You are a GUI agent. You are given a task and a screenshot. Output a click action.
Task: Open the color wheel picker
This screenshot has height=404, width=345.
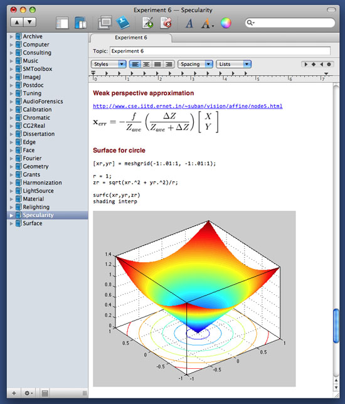tap(226, 23)
